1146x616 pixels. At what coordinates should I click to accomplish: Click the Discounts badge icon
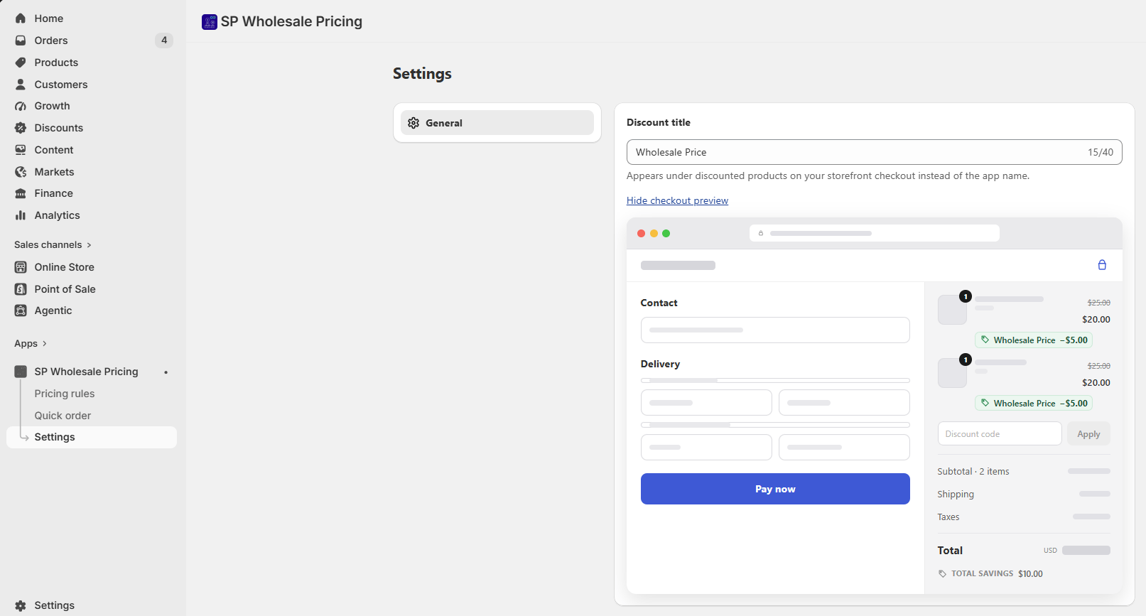21,128
